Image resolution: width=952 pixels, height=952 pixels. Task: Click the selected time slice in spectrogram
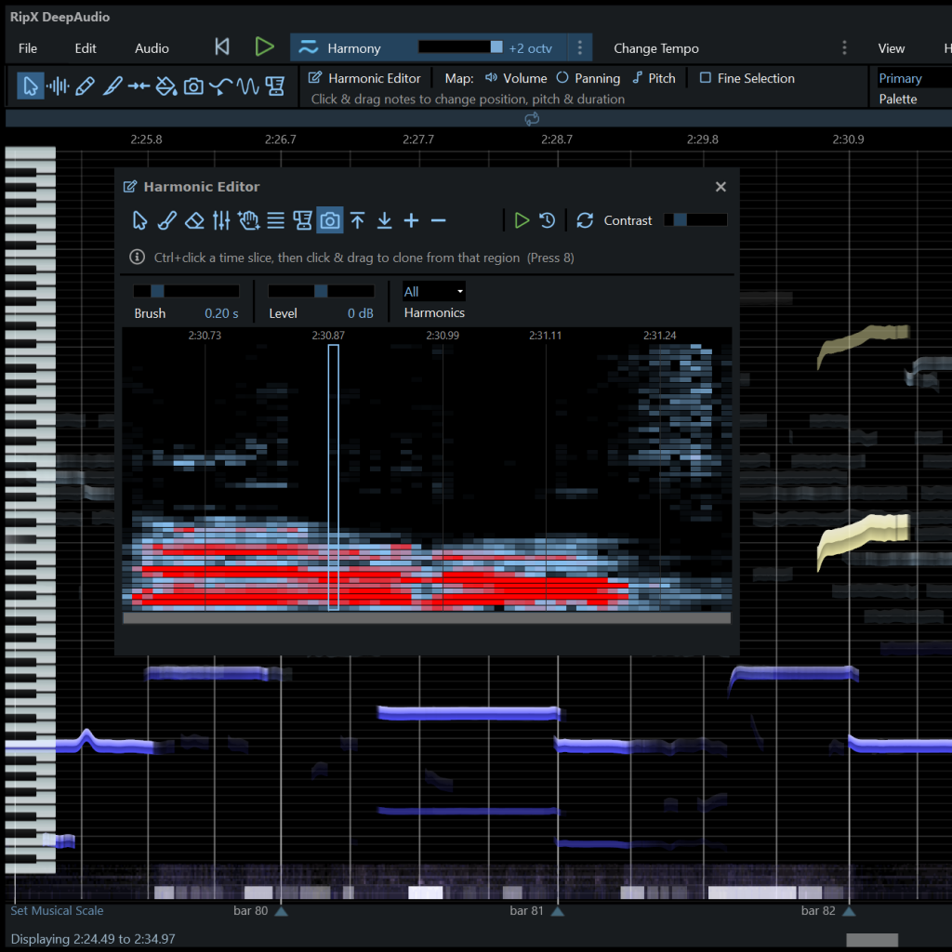pyautogui.click(x=334, y=477)
